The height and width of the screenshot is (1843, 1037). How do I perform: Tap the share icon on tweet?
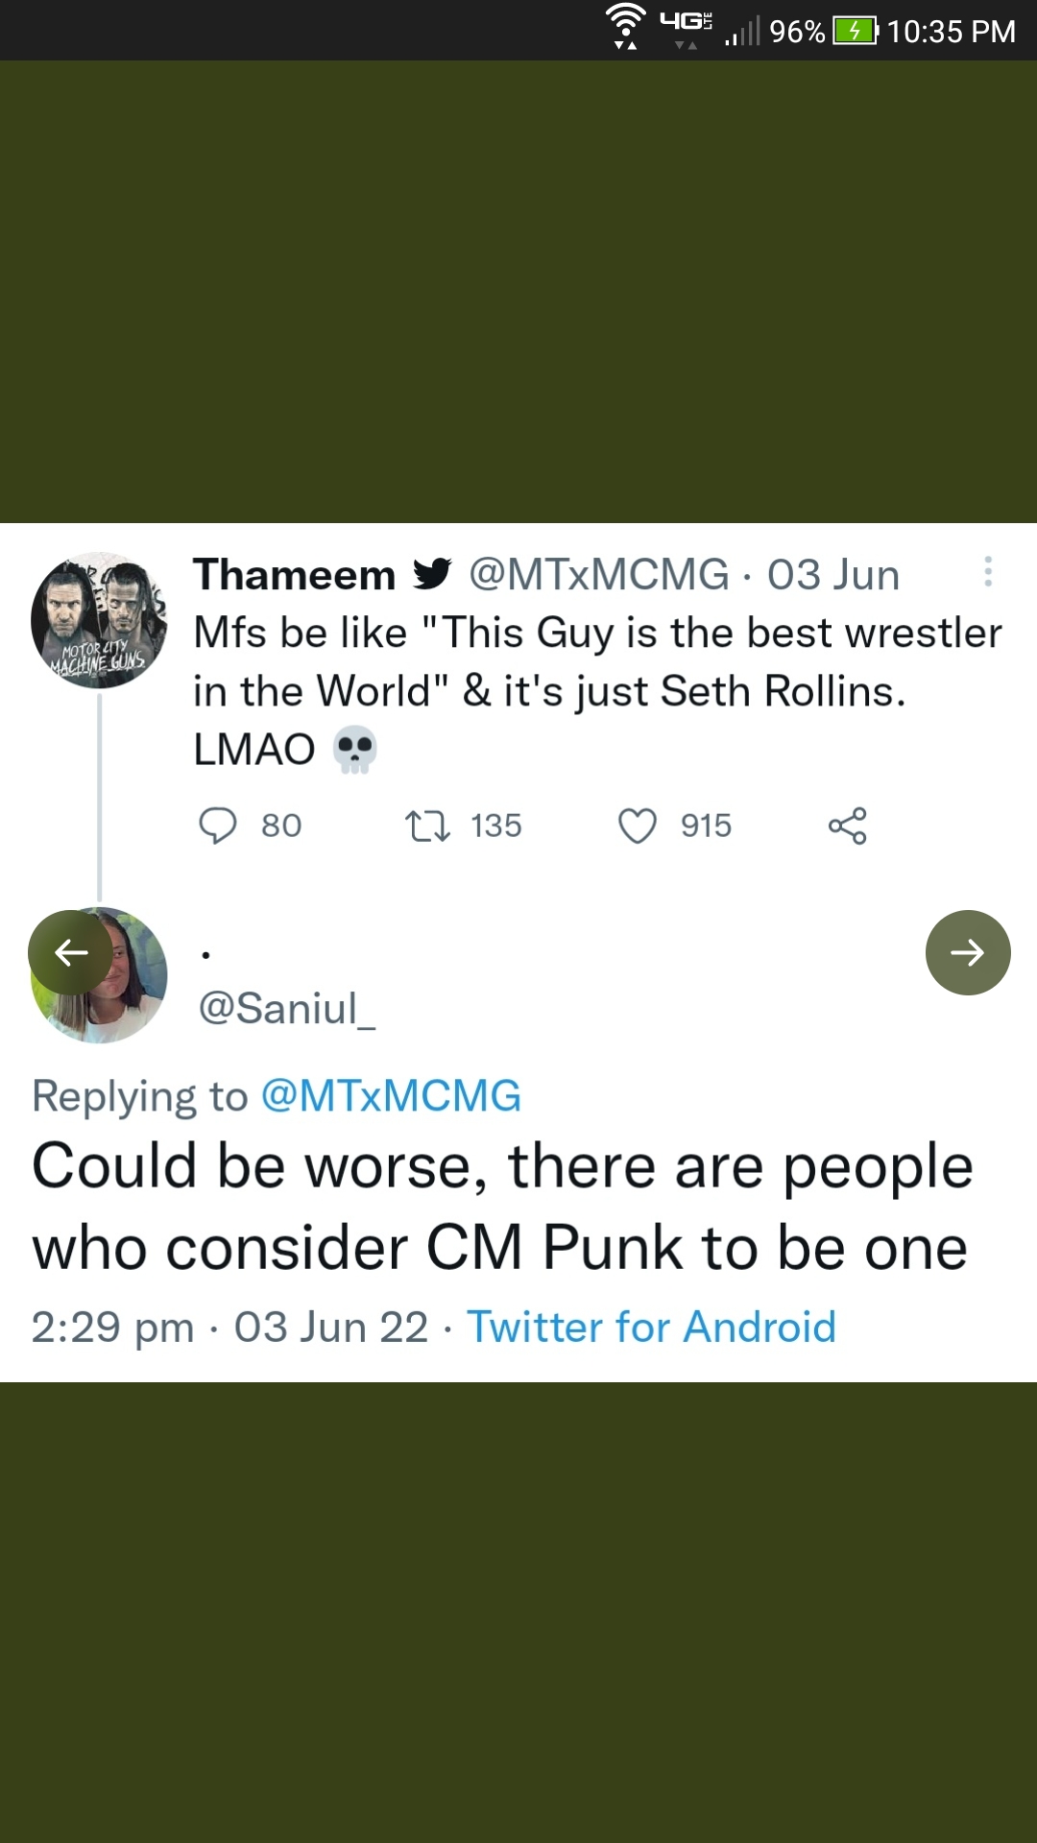click(847, 826)
